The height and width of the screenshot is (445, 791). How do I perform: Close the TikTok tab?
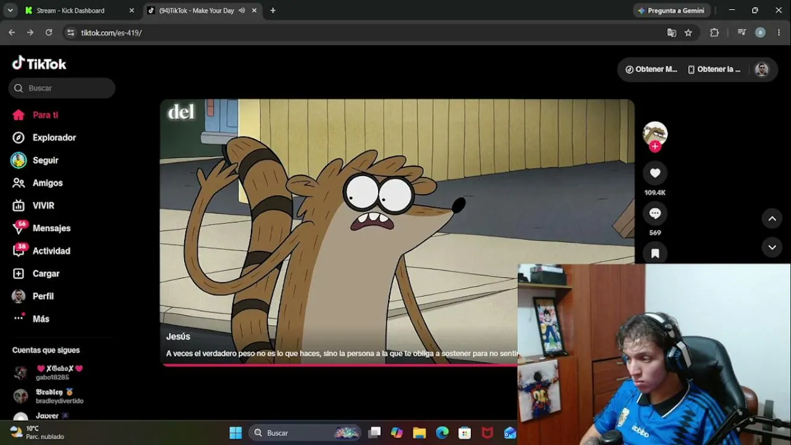[253, 11]
